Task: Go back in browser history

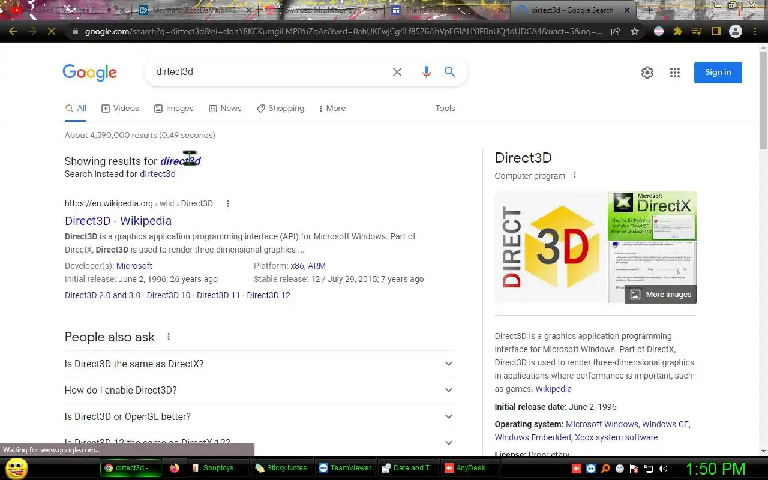Action: coord(13,32)
